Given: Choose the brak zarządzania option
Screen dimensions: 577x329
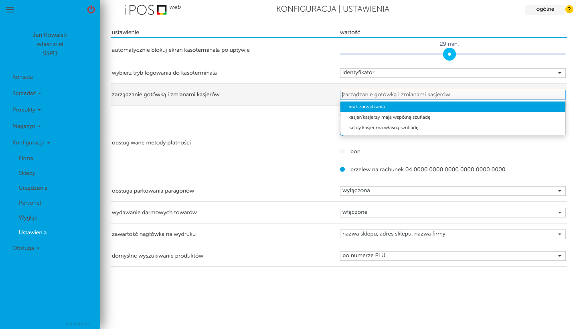Looking at the screenshot, I should pyautogui.click(x=453, y=107).
